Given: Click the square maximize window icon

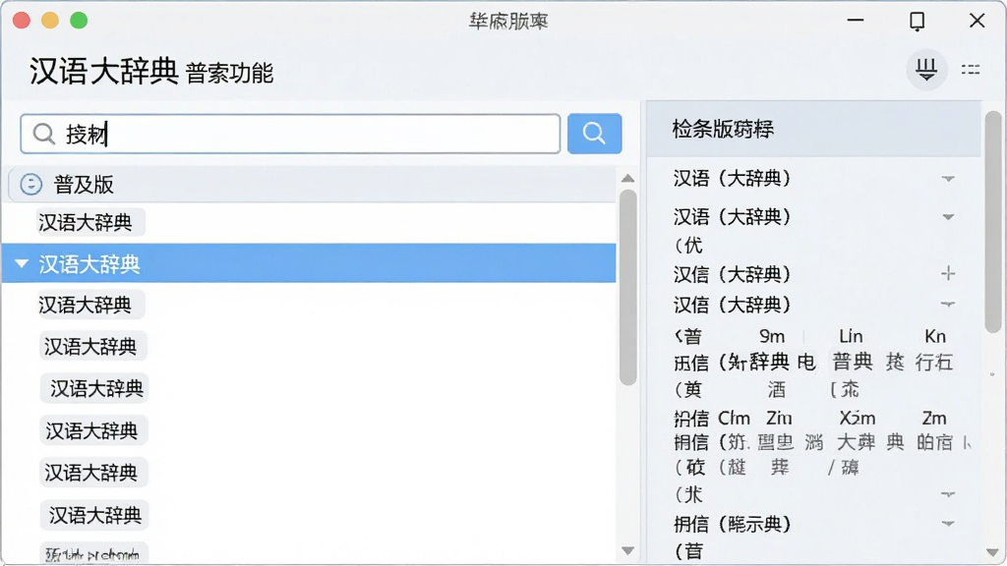Looking at the screenshot, I should [918, 22].
